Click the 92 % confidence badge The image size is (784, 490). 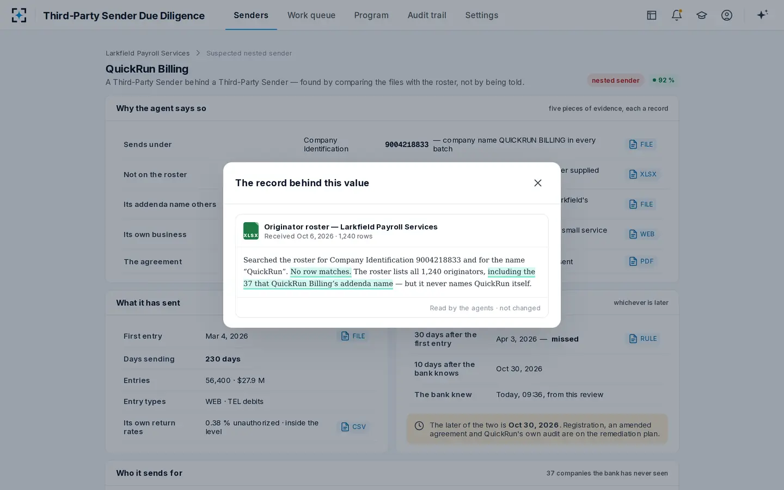click(x=663, y=80)
